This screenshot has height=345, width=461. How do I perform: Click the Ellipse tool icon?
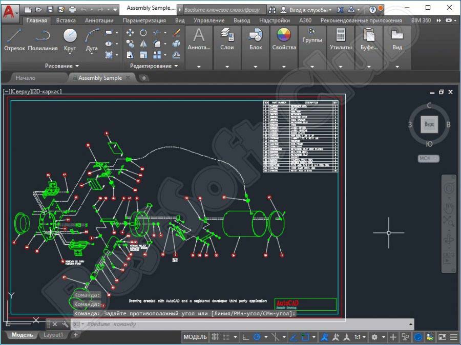coord(109,44)
